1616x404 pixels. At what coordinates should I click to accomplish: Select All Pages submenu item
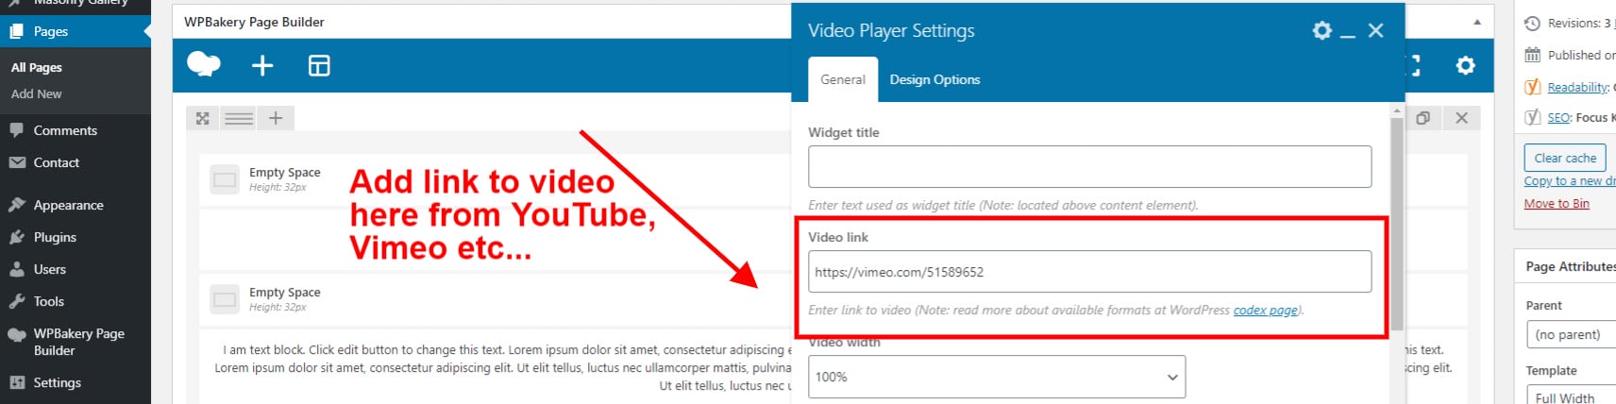point(36,67)
